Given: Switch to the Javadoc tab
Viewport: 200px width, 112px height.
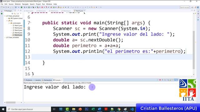Looking at the screenshot, I should tap(37, 80).
